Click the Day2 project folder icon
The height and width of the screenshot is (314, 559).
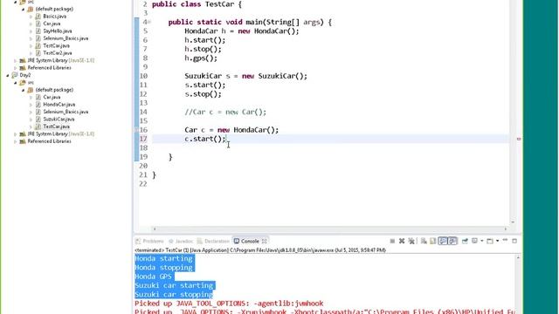(15, 75)
